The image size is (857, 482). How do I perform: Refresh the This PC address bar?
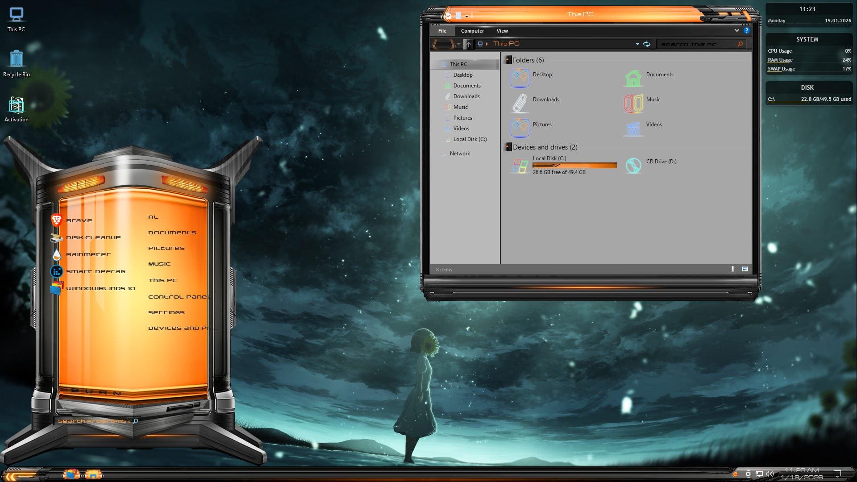click(646, 44)
